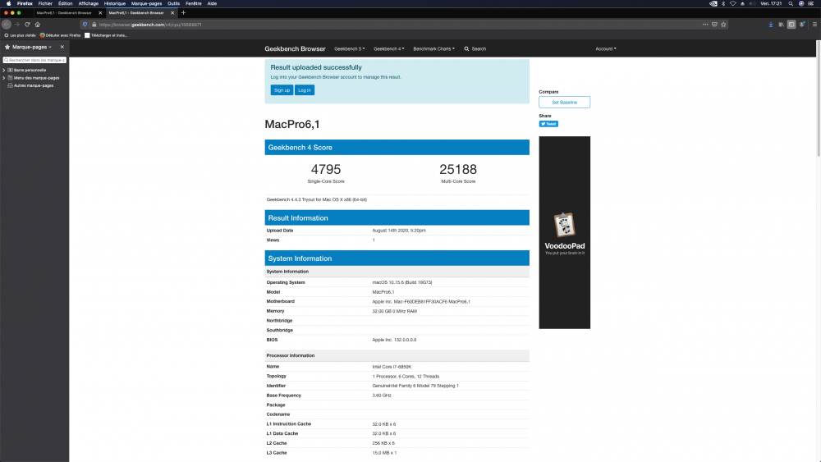Screen dimensions: 821x462
Task: Open the Marque-pages sidebar switcher dropdown
Action: (x=29, y=47)
